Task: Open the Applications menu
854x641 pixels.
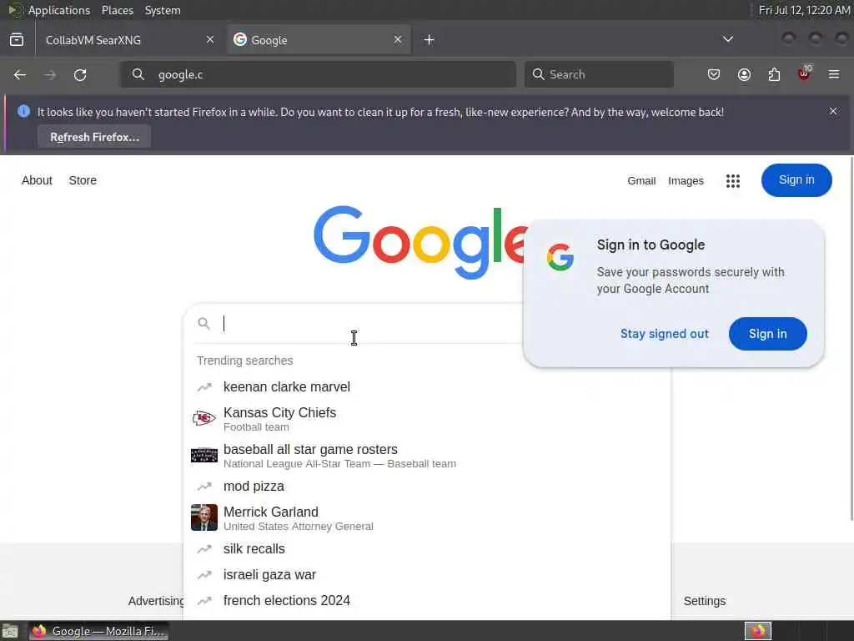Action: click(x=59, y=10)
